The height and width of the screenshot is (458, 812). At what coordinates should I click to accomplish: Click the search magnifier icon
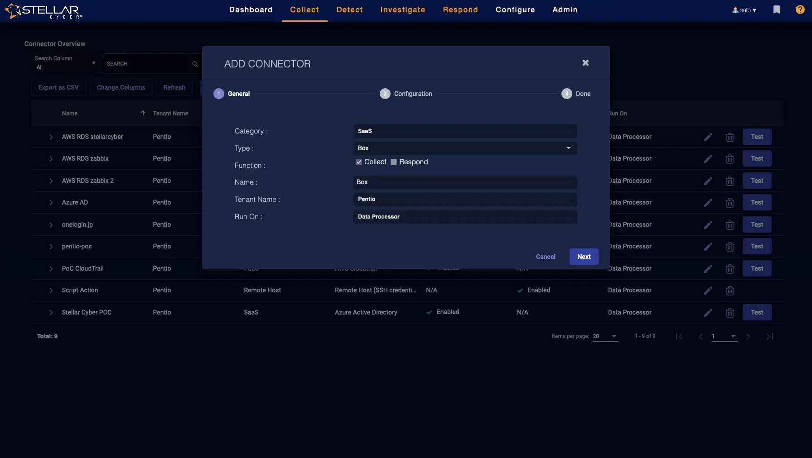point(195,64)
